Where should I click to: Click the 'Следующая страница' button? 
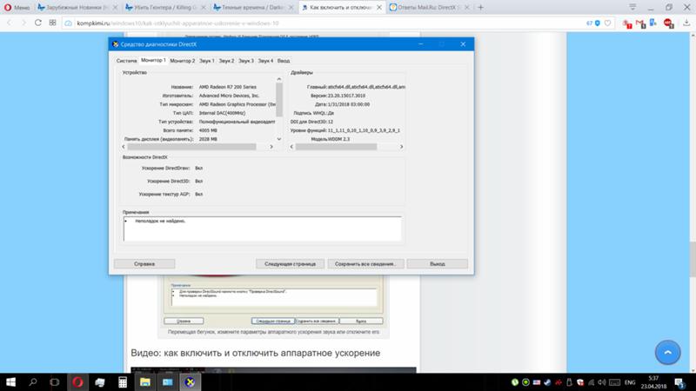click(290, 264)
